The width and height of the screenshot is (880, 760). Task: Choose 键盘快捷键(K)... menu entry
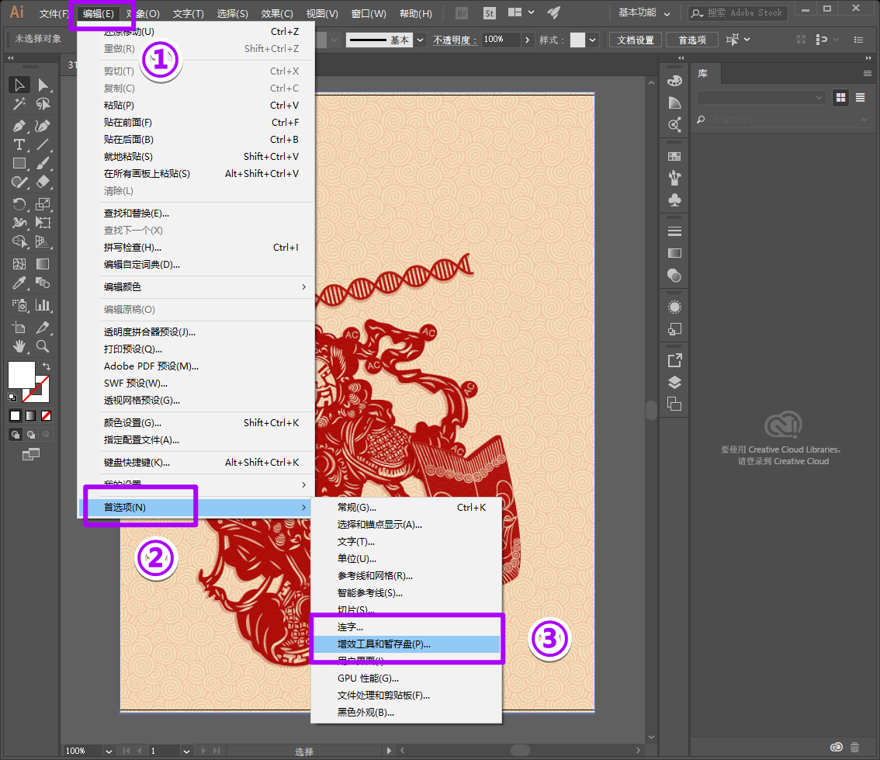[196, 463]
